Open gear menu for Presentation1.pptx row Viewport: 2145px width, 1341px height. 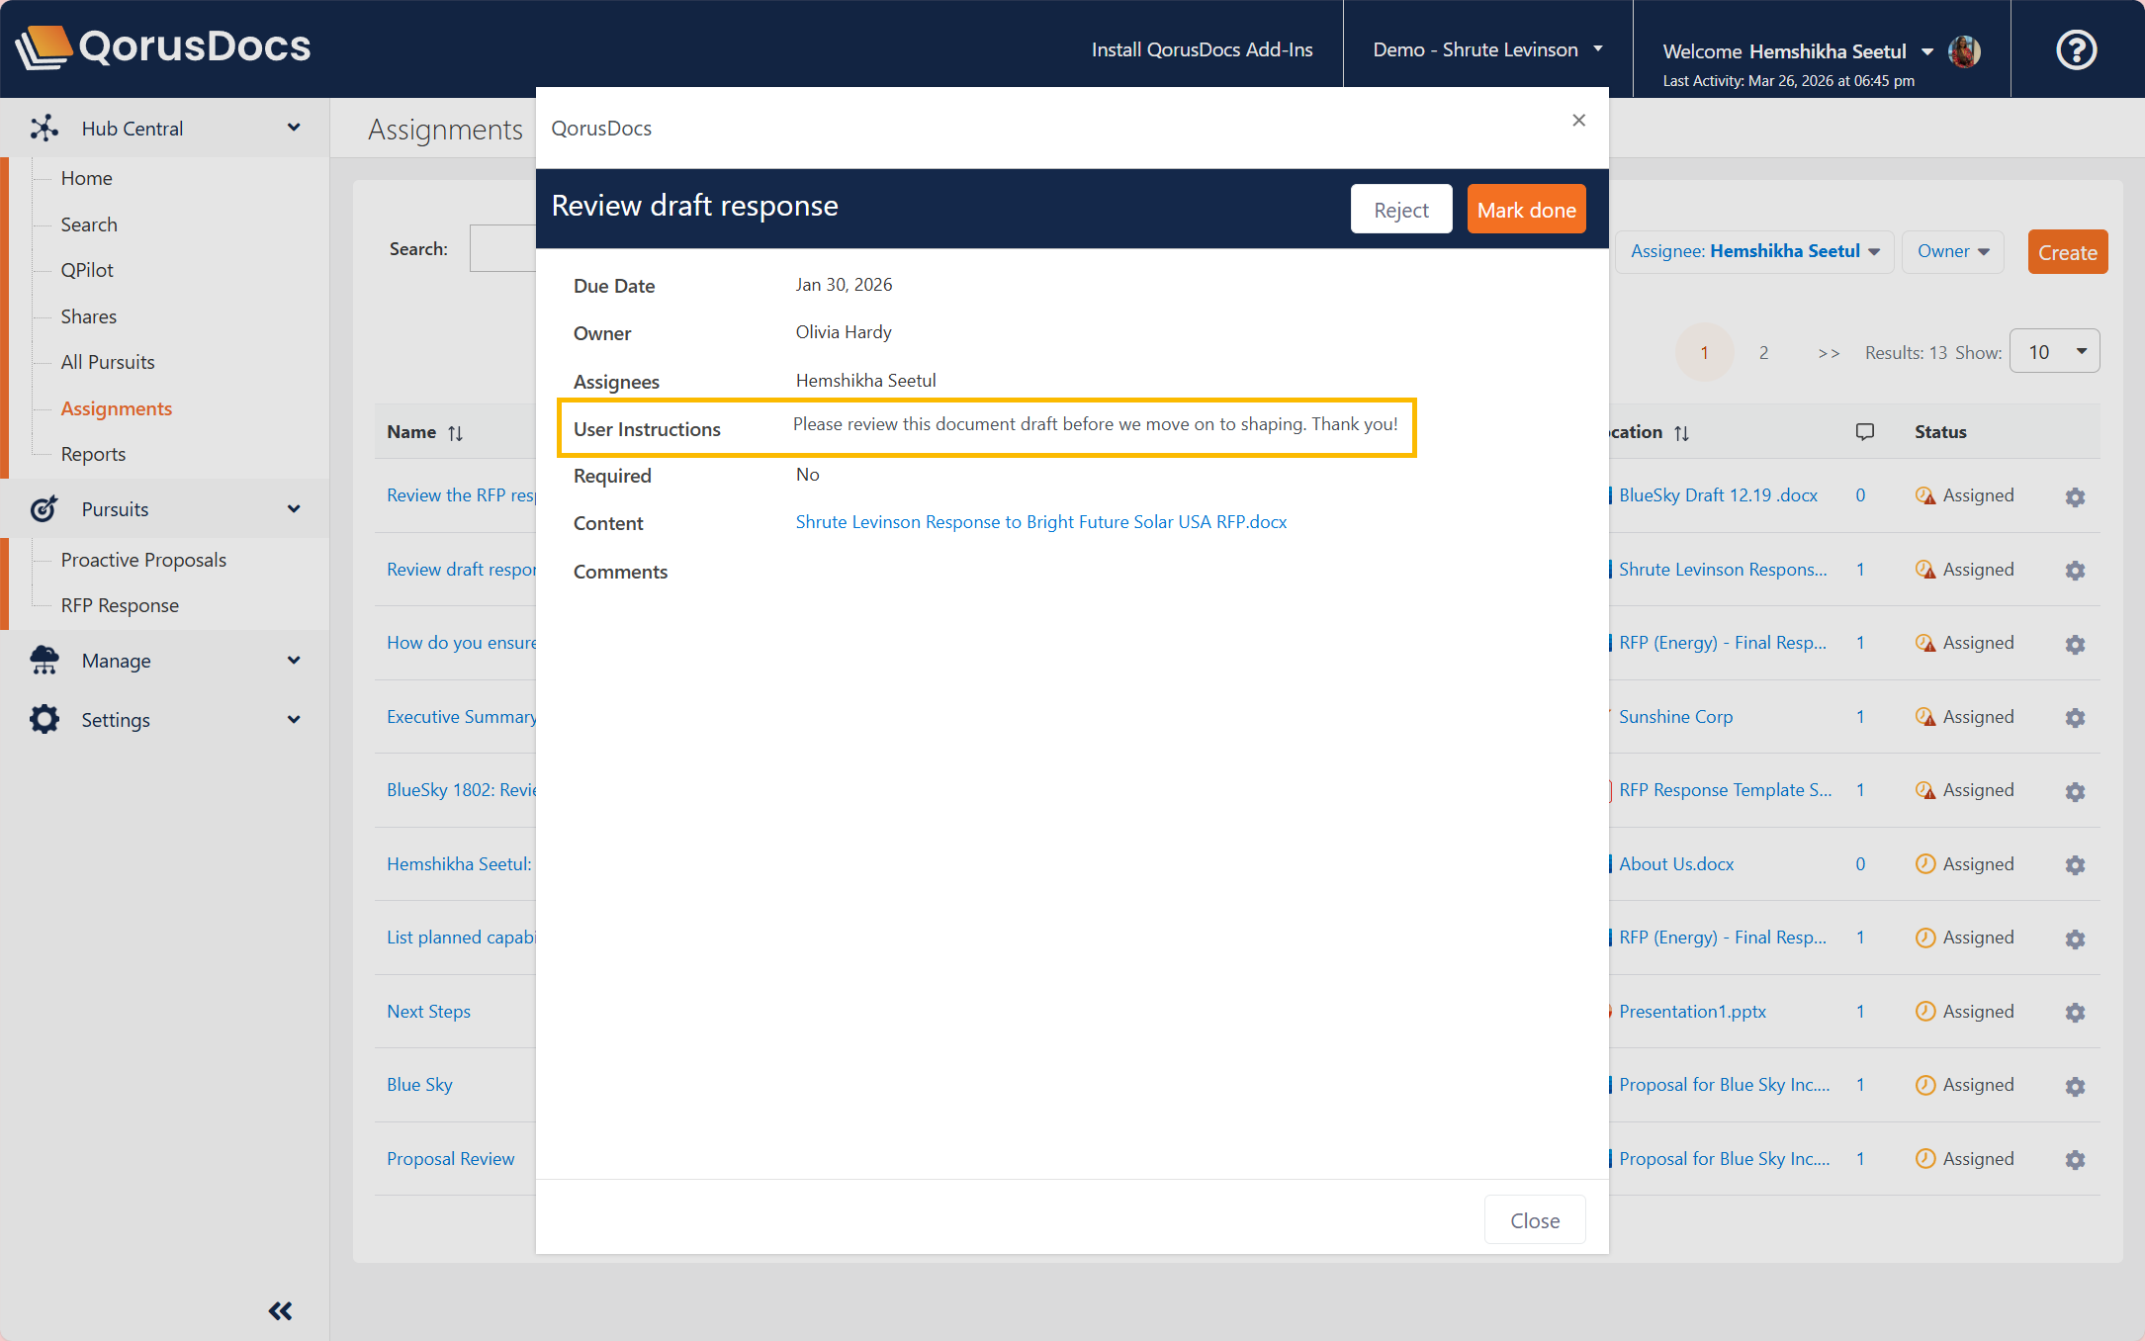tap(2075, 1013)
